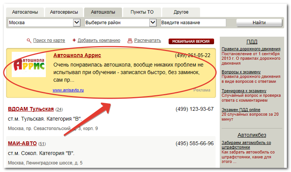The width and height of the screenshot is (291, 172).
Task: Switch to the Автосервисы tab
Action: (x=64, y=12)
